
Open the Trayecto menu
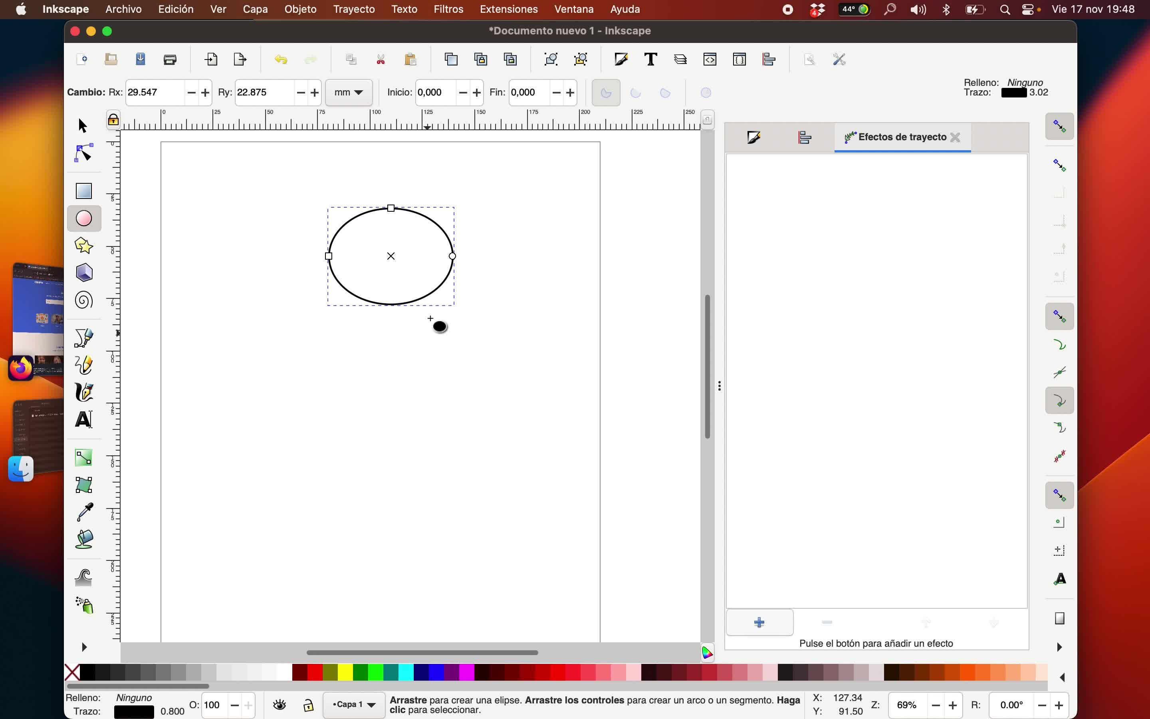353,9
